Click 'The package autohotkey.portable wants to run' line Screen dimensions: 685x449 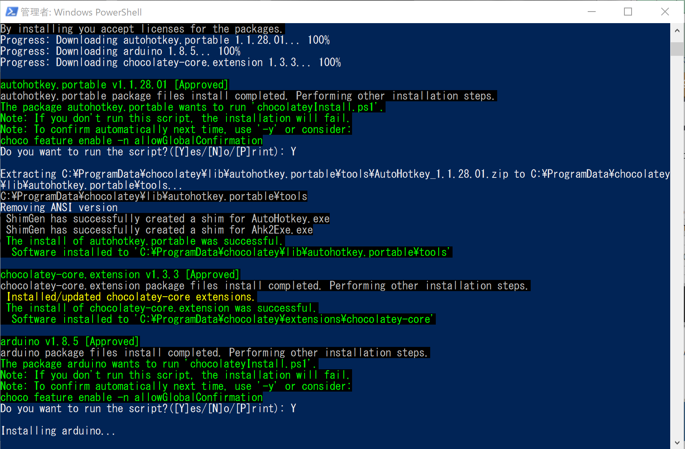point(193,107)
